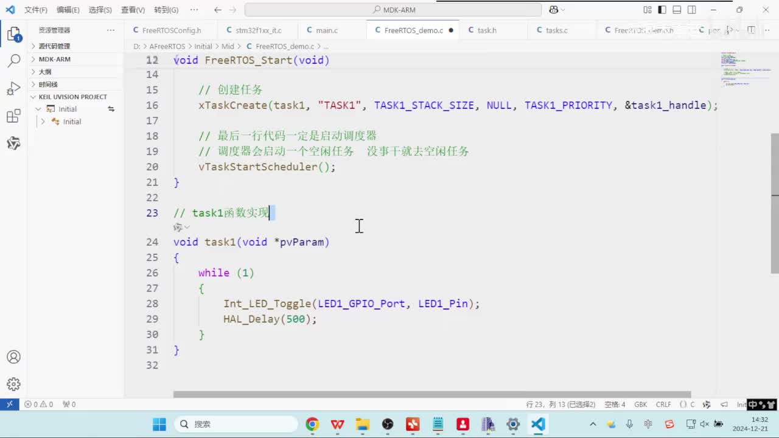The height and width of the screenshot is (438, 779).
Task: Open the 选择(S) menu
Action: click(100, 10)
